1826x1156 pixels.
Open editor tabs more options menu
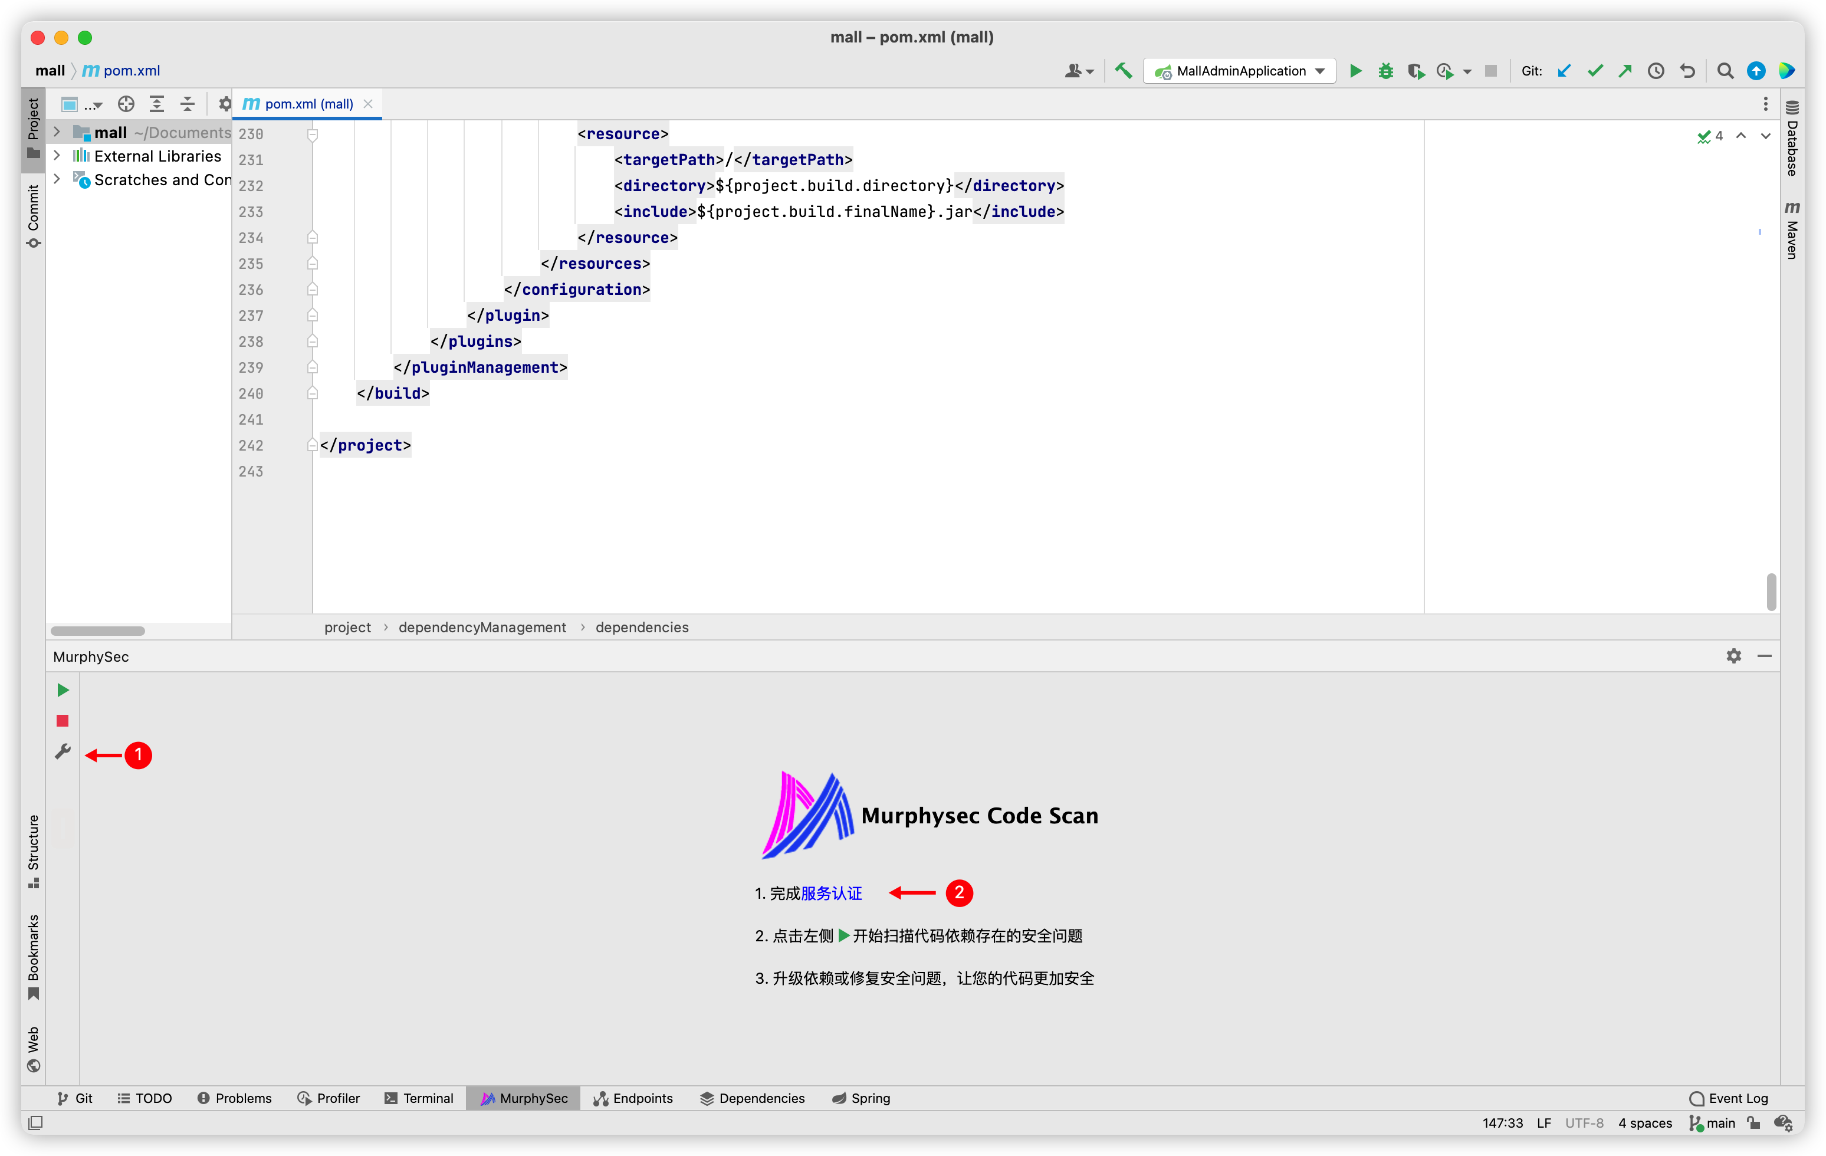[1765, 104]
